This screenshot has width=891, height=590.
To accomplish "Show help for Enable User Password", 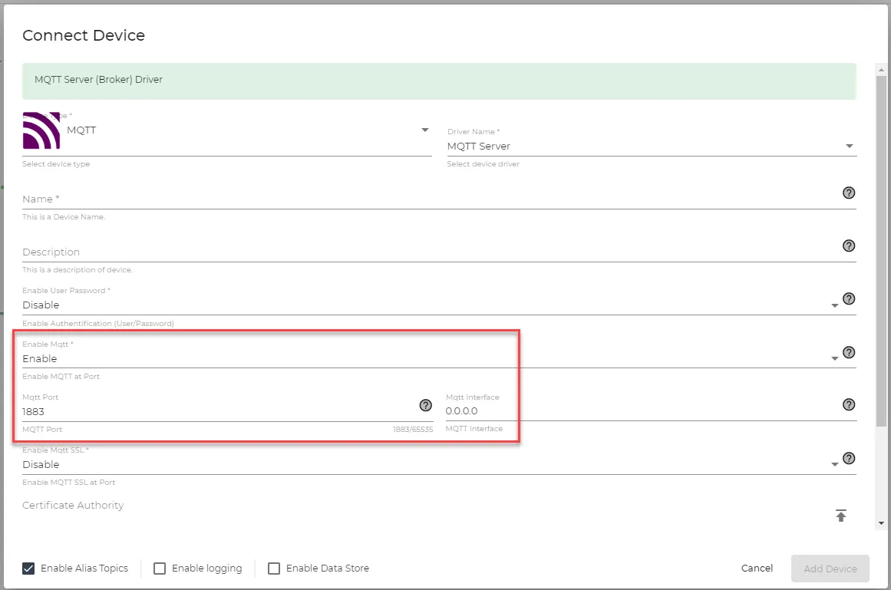I will pyautogui.click(x=848, y=298).
